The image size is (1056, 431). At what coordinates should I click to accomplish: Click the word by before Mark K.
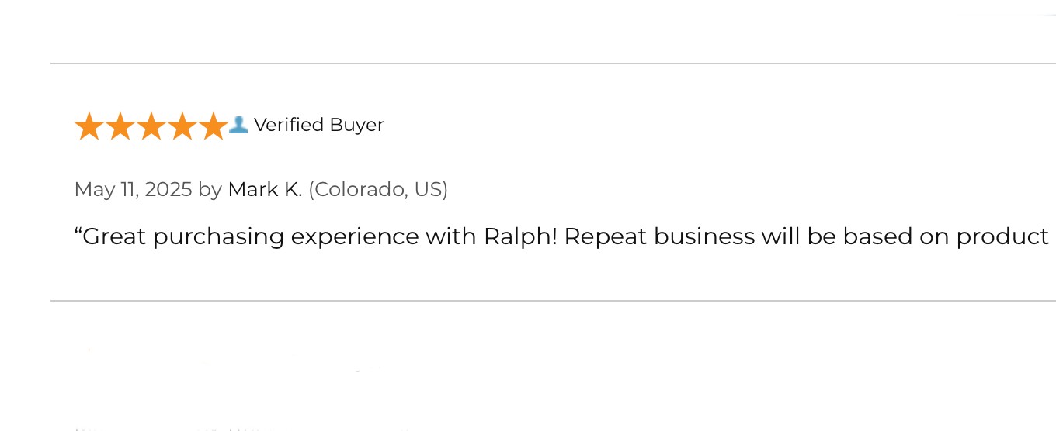pos(210,191)
